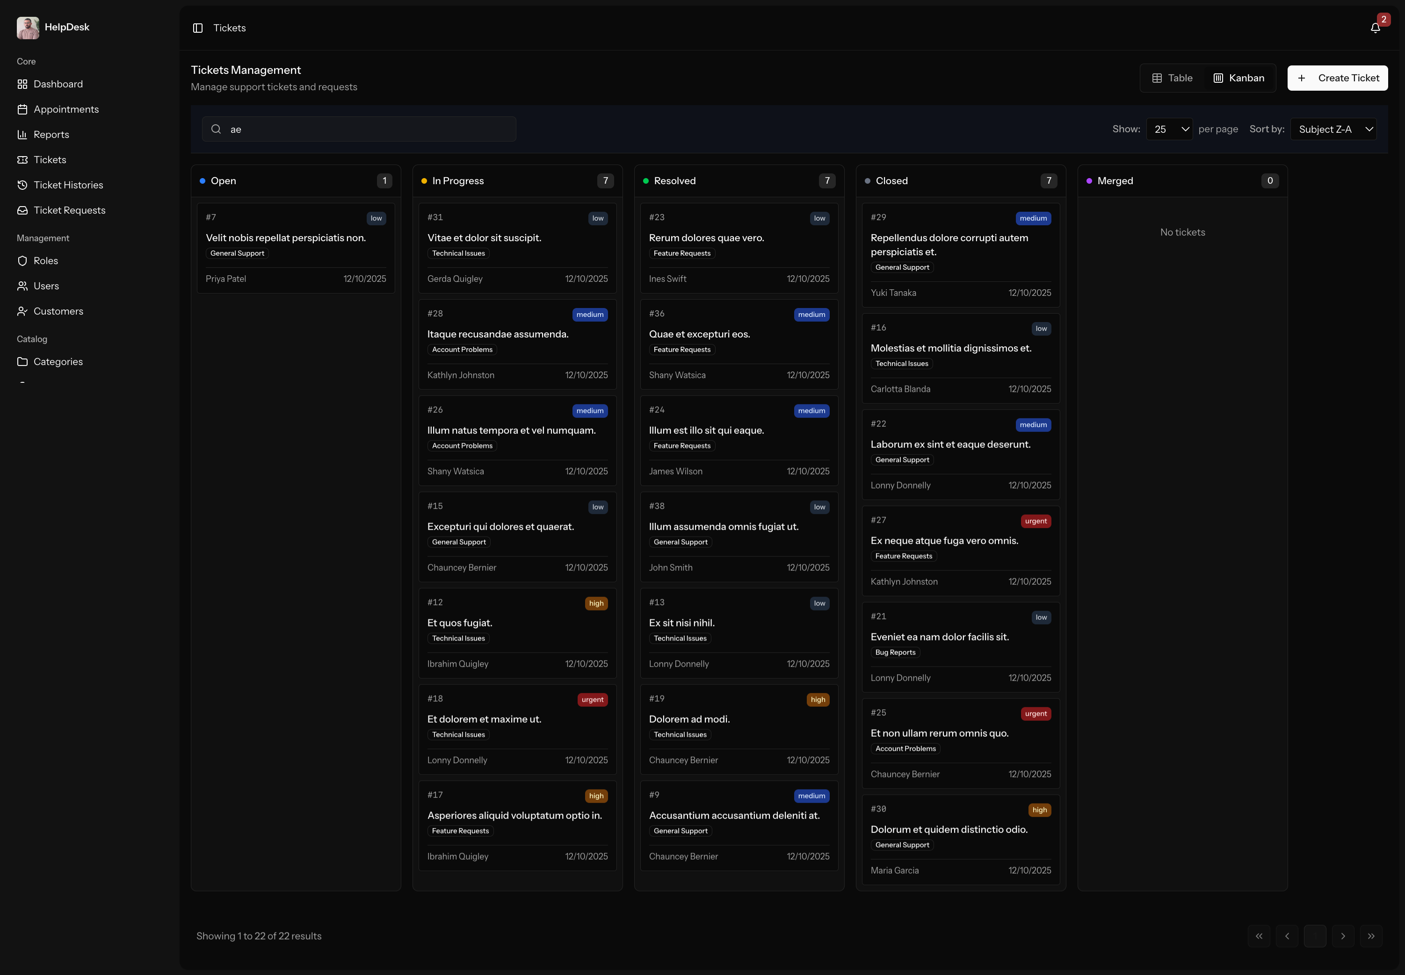Click the Merged column header
1405x975 pixels.
(x=1182, y=181)
